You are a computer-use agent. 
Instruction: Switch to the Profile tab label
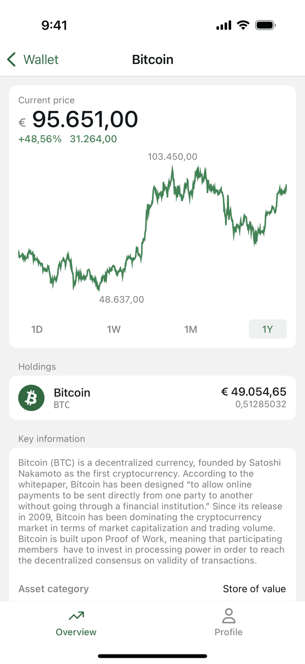(229, 632)
